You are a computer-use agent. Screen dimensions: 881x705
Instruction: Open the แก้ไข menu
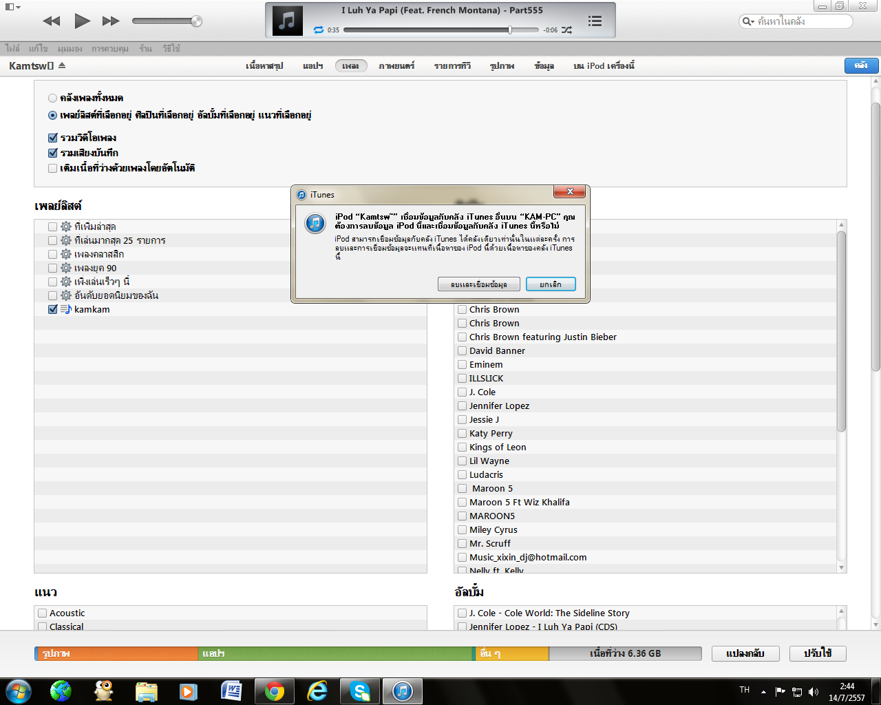[x=38, y=48]
